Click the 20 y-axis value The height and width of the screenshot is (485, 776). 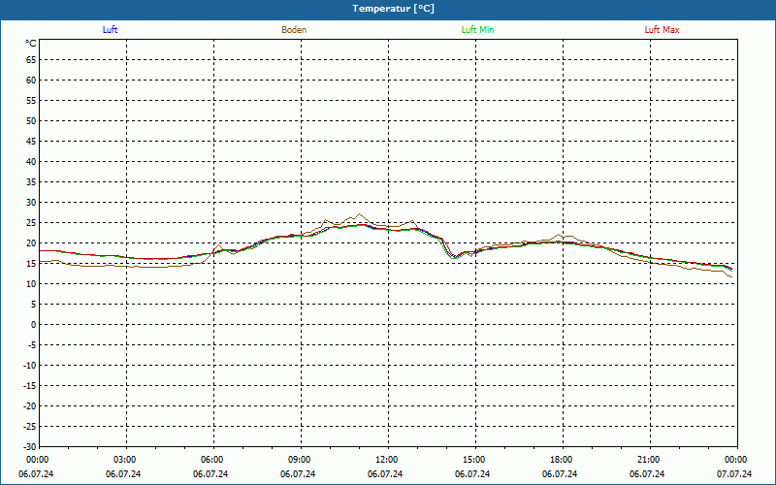tap(31, 243)
